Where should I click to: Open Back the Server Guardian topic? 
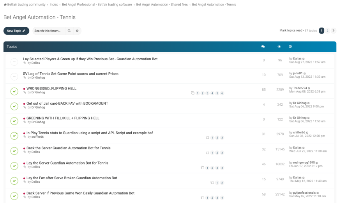[69, 148]
